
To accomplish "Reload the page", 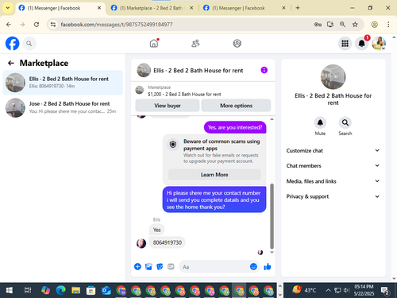I will [x=37, y=25].
